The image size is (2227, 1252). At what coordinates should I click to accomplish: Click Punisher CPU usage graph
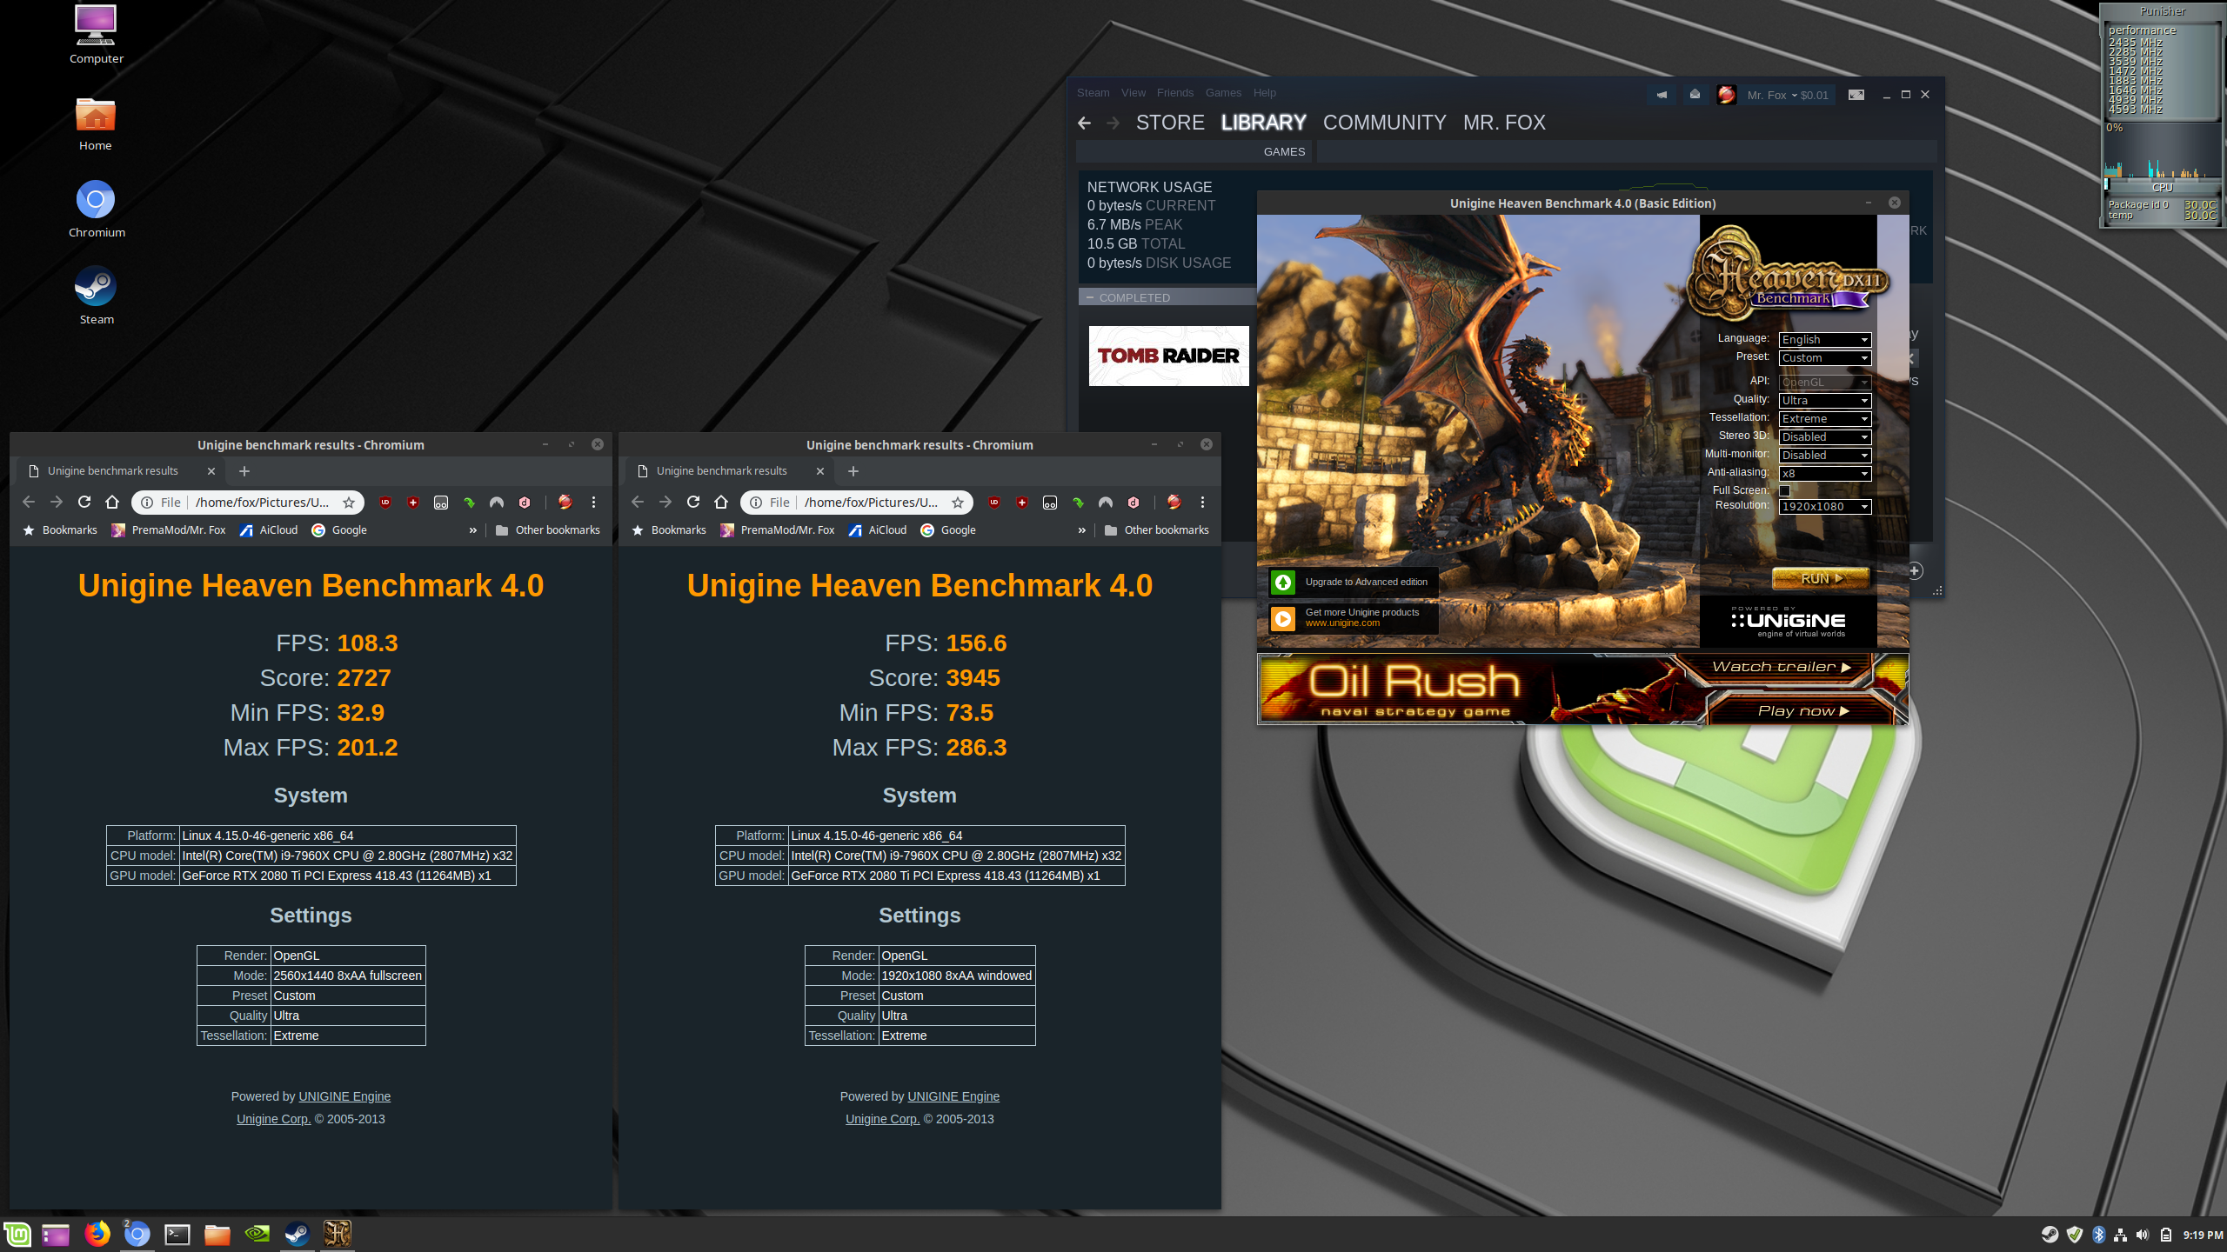pyautogui.click(x=2161, y=152)
